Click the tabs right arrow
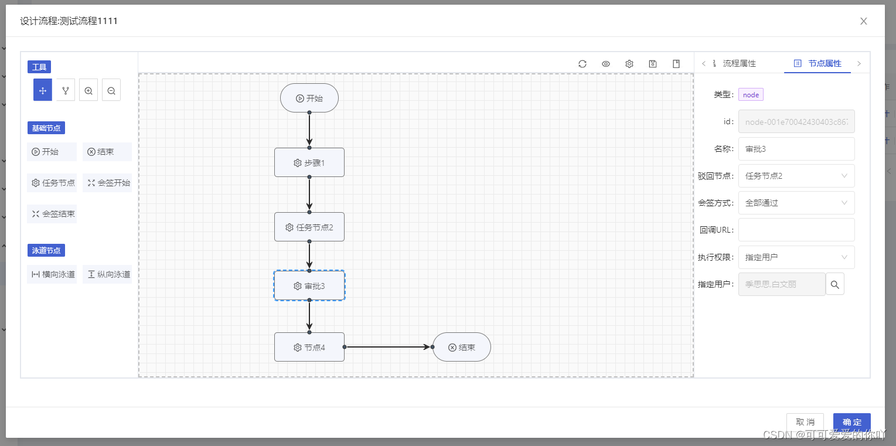This screenshot has width=896, height=446. coord(859,63)
